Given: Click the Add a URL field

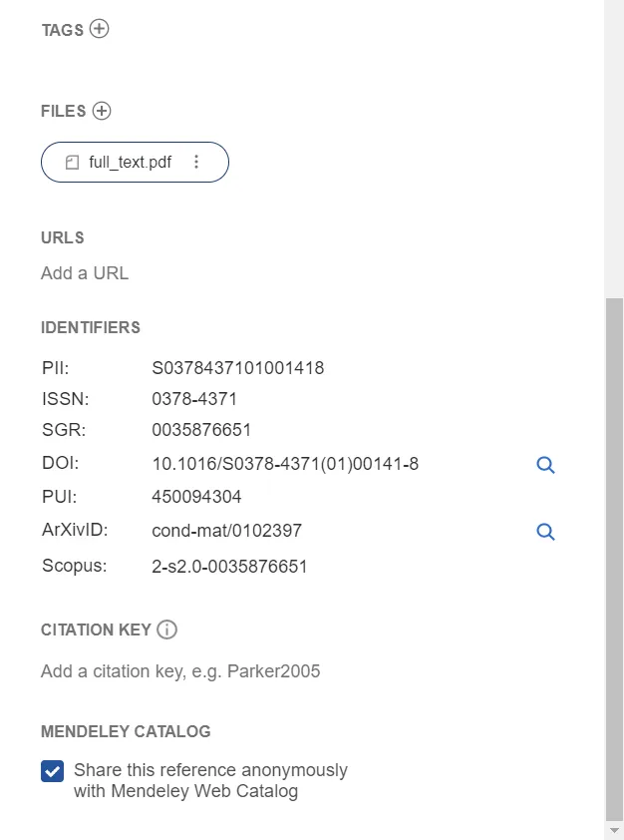Looking at the screenshot, I should pyautogui.click(x=85, y=273).
